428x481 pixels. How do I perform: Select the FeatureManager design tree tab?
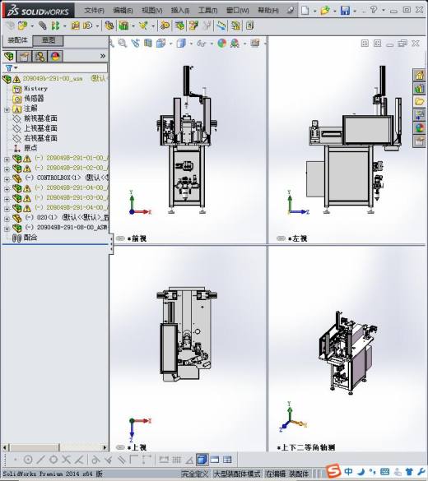(x=9, y=57)
